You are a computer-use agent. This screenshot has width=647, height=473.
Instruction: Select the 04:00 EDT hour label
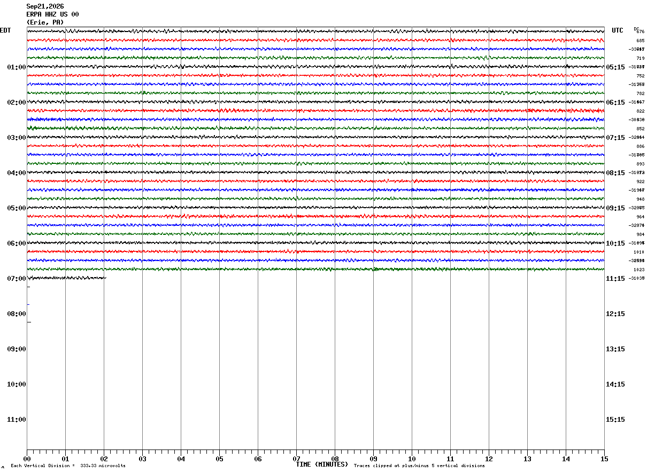tap(17, 173)
